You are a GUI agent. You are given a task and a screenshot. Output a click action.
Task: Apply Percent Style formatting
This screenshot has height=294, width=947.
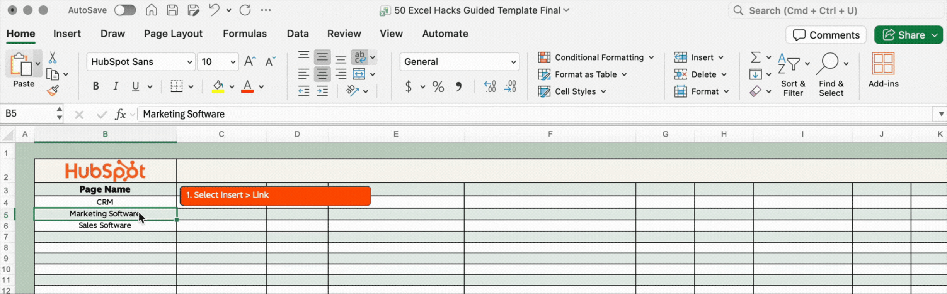pyautogui.click(x=438, y=87)
